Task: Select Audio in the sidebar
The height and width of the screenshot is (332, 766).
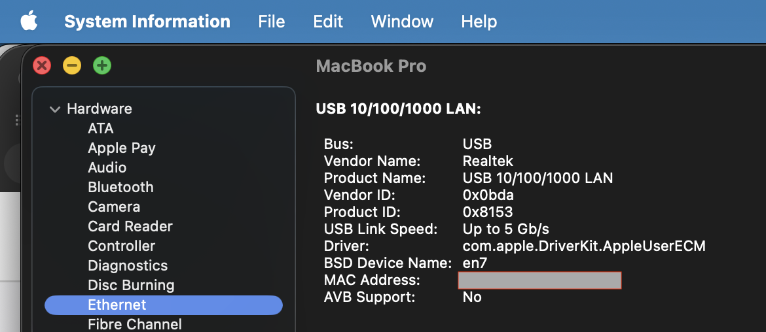Action: click(107, 168)
